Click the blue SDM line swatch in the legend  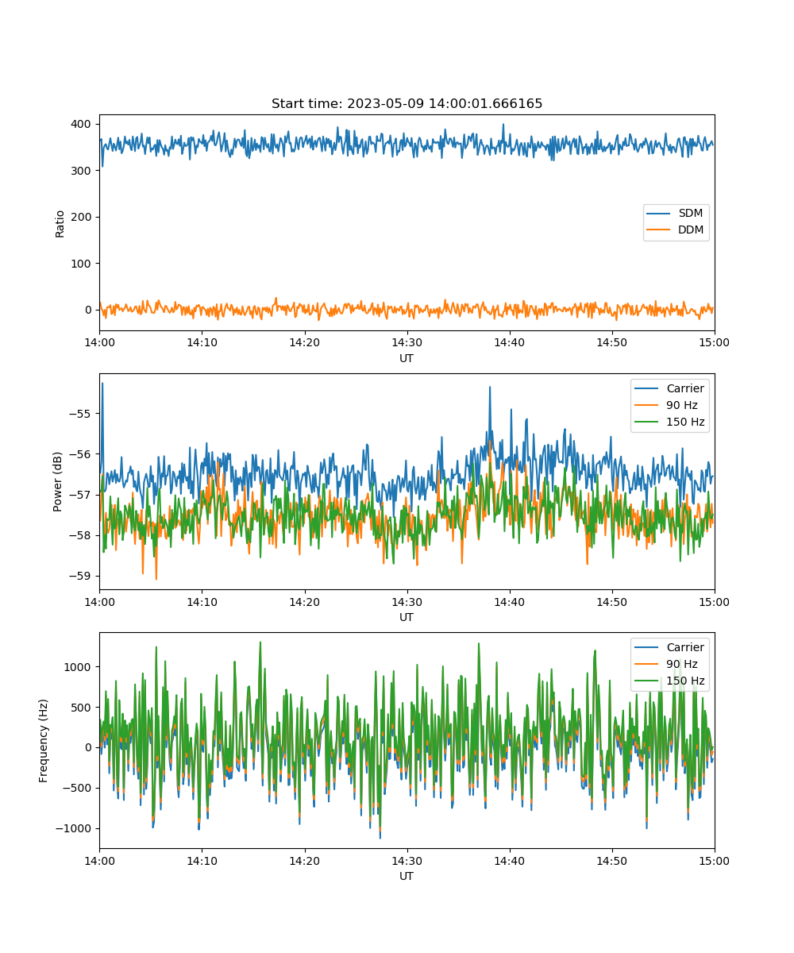pyautogui.click(x=660, y=214)
